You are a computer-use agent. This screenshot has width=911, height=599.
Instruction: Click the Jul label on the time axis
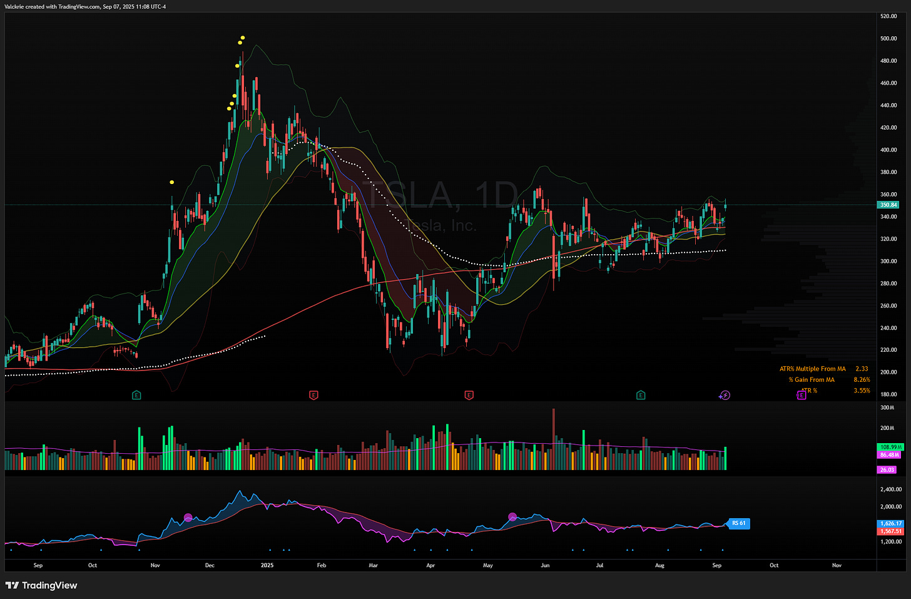click(x=599, y=565)
